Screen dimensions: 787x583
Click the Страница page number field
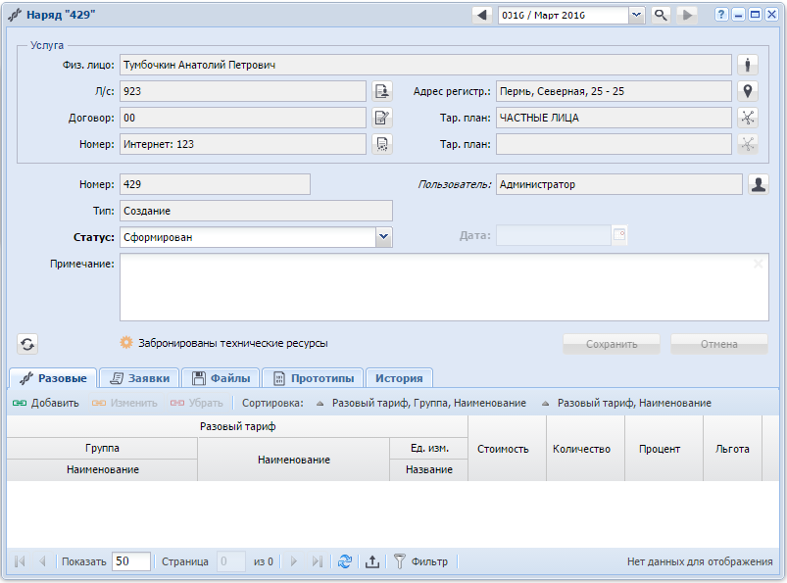[231, 561]
